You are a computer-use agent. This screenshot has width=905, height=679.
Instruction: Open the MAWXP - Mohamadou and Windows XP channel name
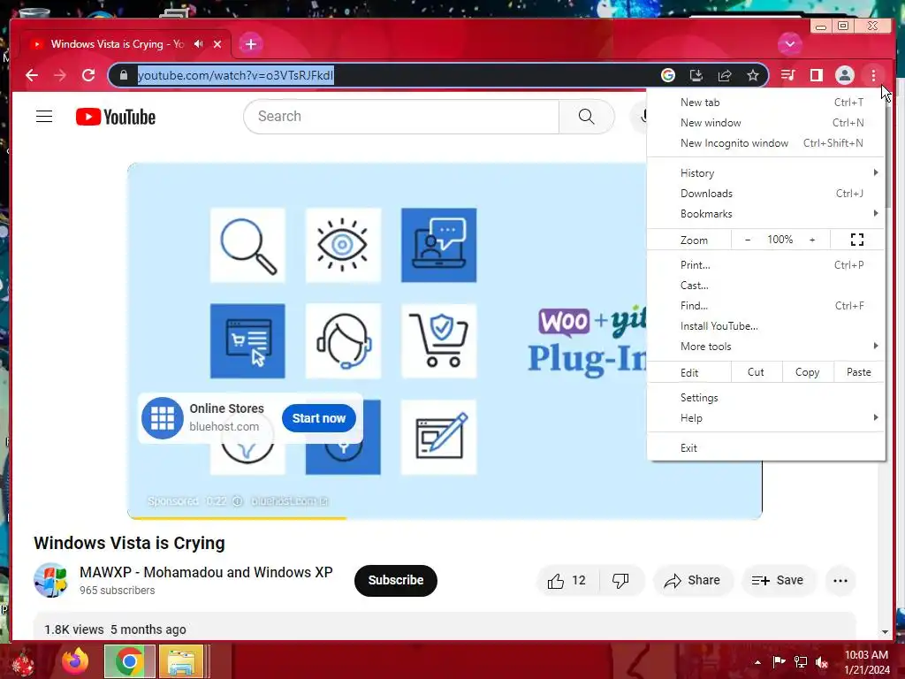(x=206, y=572)
